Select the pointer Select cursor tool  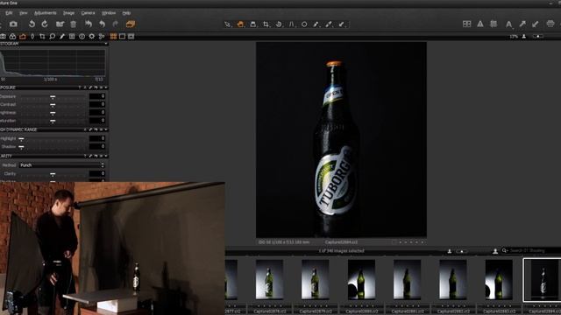coord(227,24)
